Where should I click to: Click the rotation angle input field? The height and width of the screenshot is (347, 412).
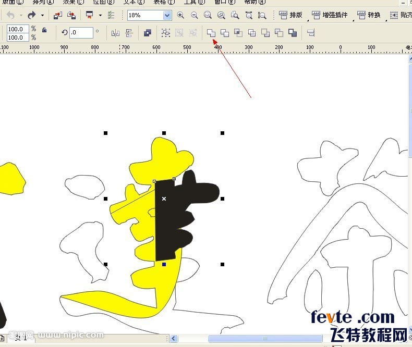coord(81,32)
